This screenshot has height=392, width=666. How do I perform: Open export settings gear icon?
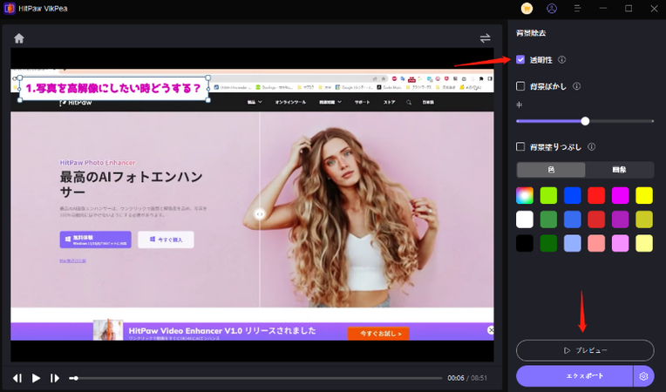pyautogui.click(x=643, y=376)
